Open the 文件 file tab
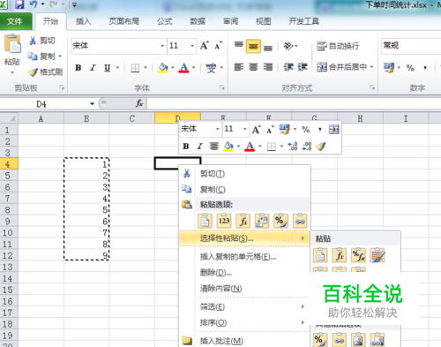The width and height of the screenshot is (441, 347). 15,21
